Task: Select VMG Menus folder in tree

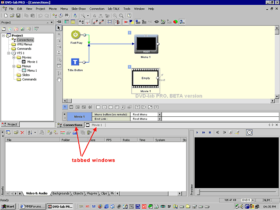Action: click(x=24, y=44)
